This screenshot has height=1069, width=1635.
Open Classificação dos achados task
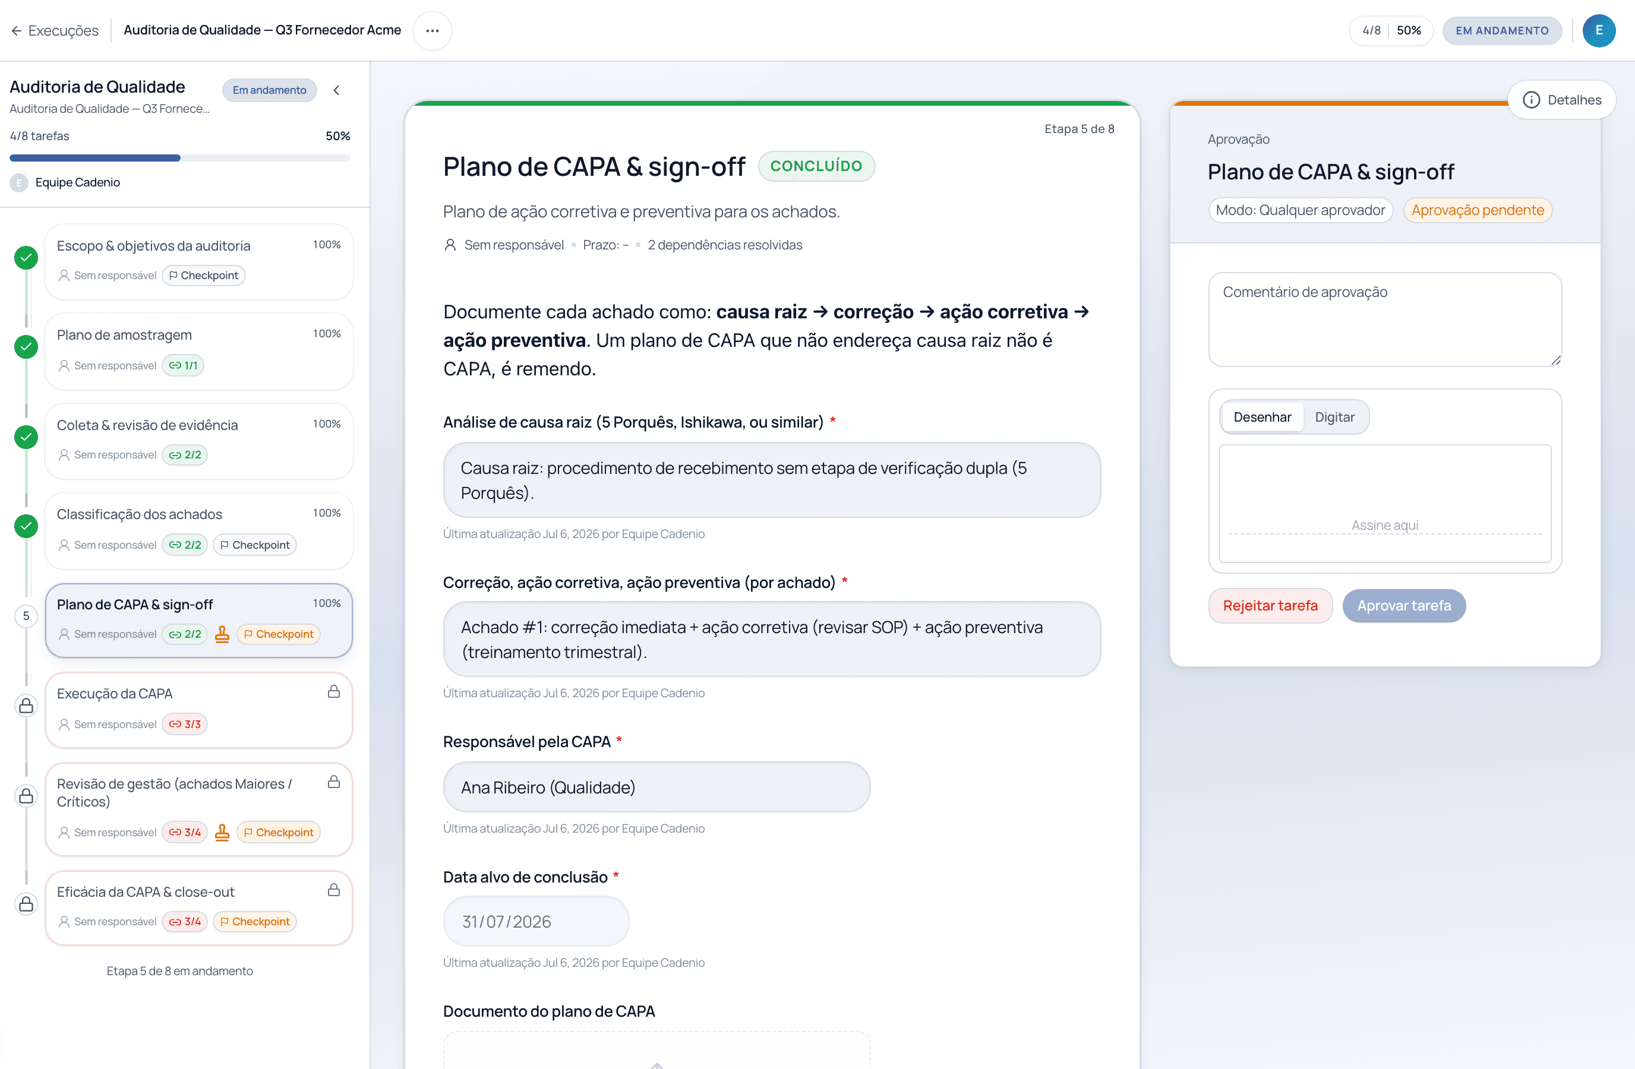[x=198, y=531]
